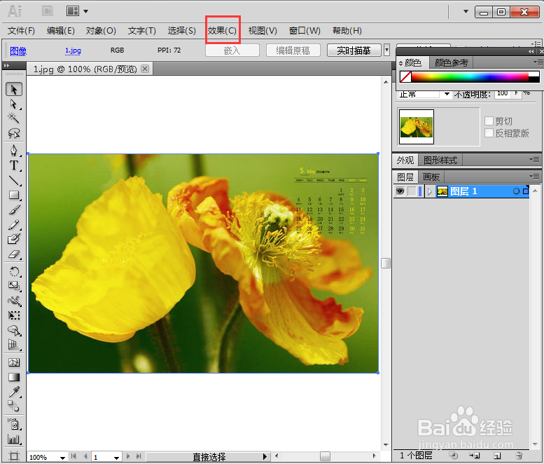The height and width of the screenshot is (464, 544).
Task: Open the 实时描摹 presets dropdown arrow
Action: (387, 50)
